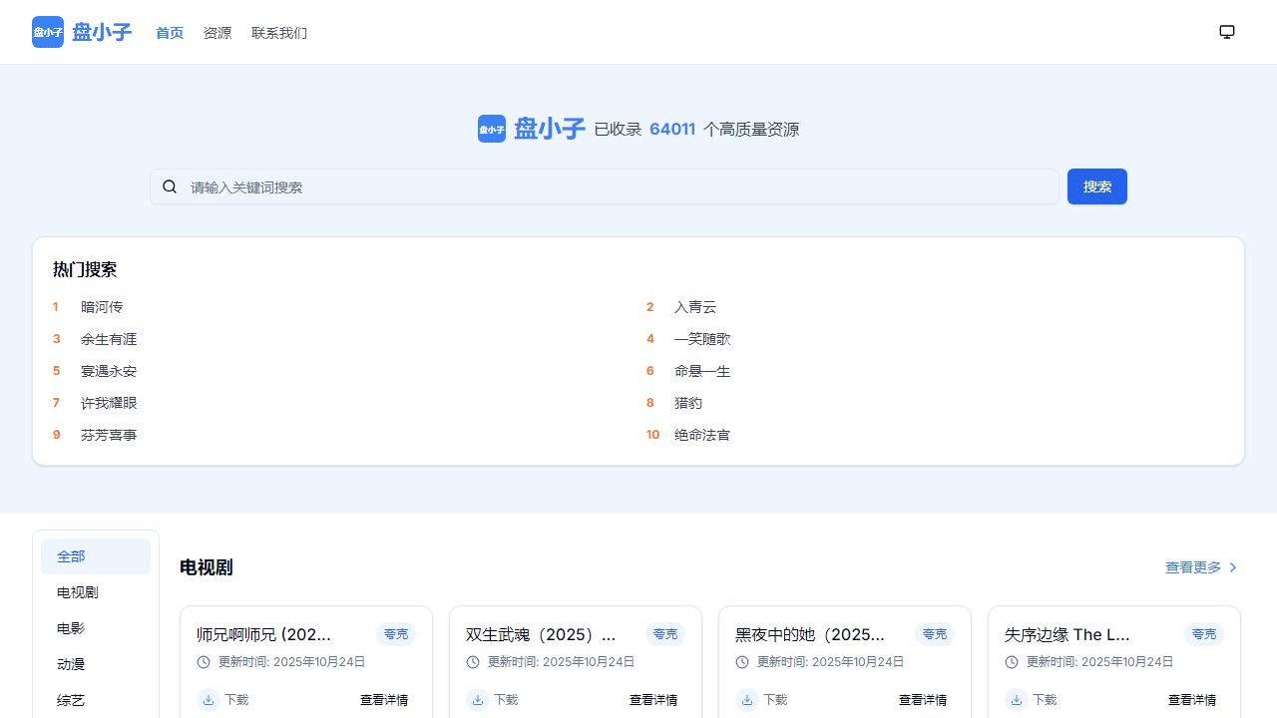Click the 夸克 badge on 双生武魂 card
Screen dimensions: 1277x718
tap(664, 634)
